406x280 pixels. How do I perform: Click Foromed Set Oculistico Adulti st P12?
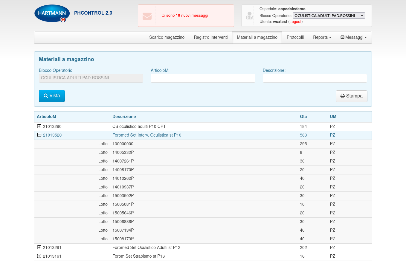pyautogui.click(x=146, y=247)
